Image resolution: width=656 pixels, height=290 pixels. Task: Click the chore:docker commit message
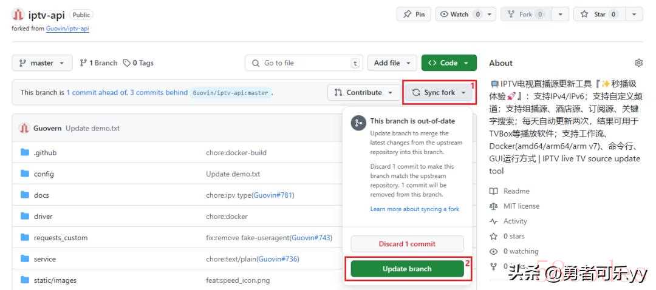click(227, 217)
